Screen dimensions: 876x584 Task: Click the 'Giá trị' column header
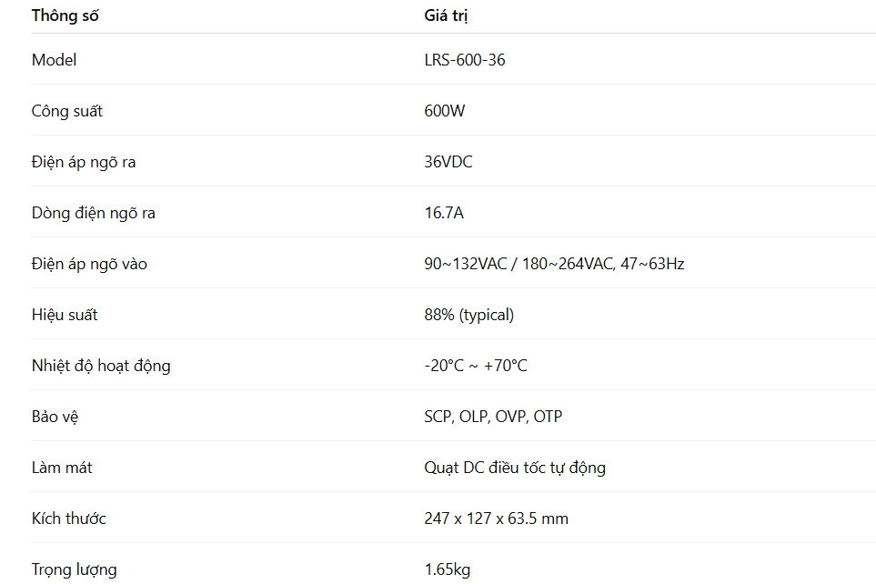click(x=446, y=15)
